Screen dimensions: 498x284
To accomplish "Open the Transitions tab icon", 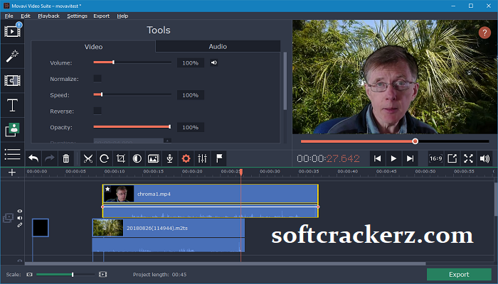I will point(12,80).
